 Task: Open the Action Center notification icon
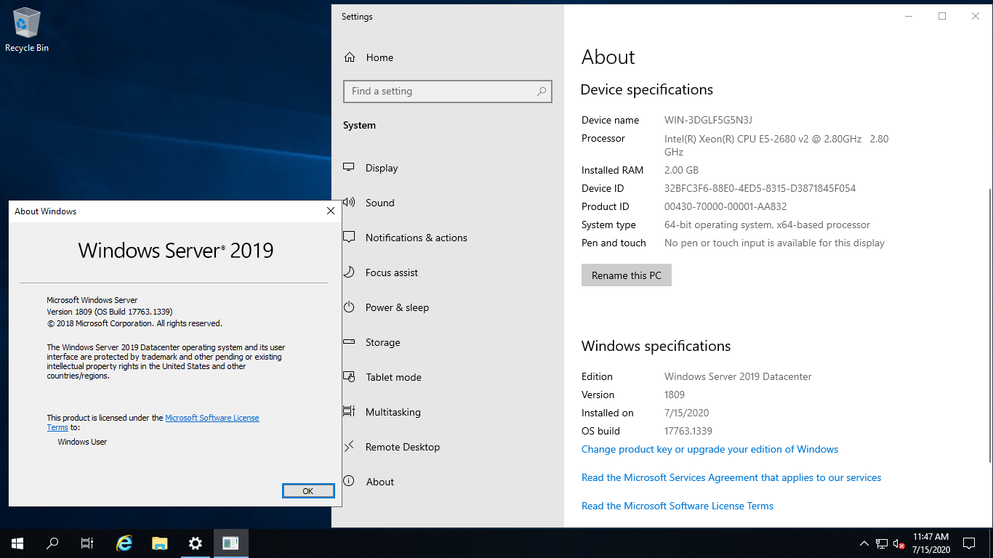coord(968,543)
